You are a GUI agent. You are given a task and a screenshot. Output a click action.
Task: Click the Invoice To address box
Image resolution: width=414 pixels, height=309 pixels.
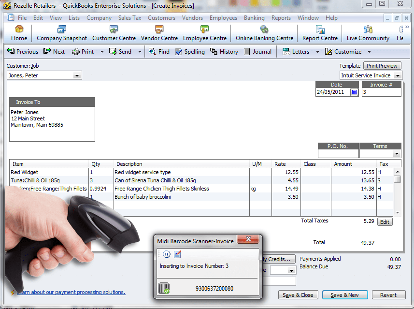click(52, 124)
